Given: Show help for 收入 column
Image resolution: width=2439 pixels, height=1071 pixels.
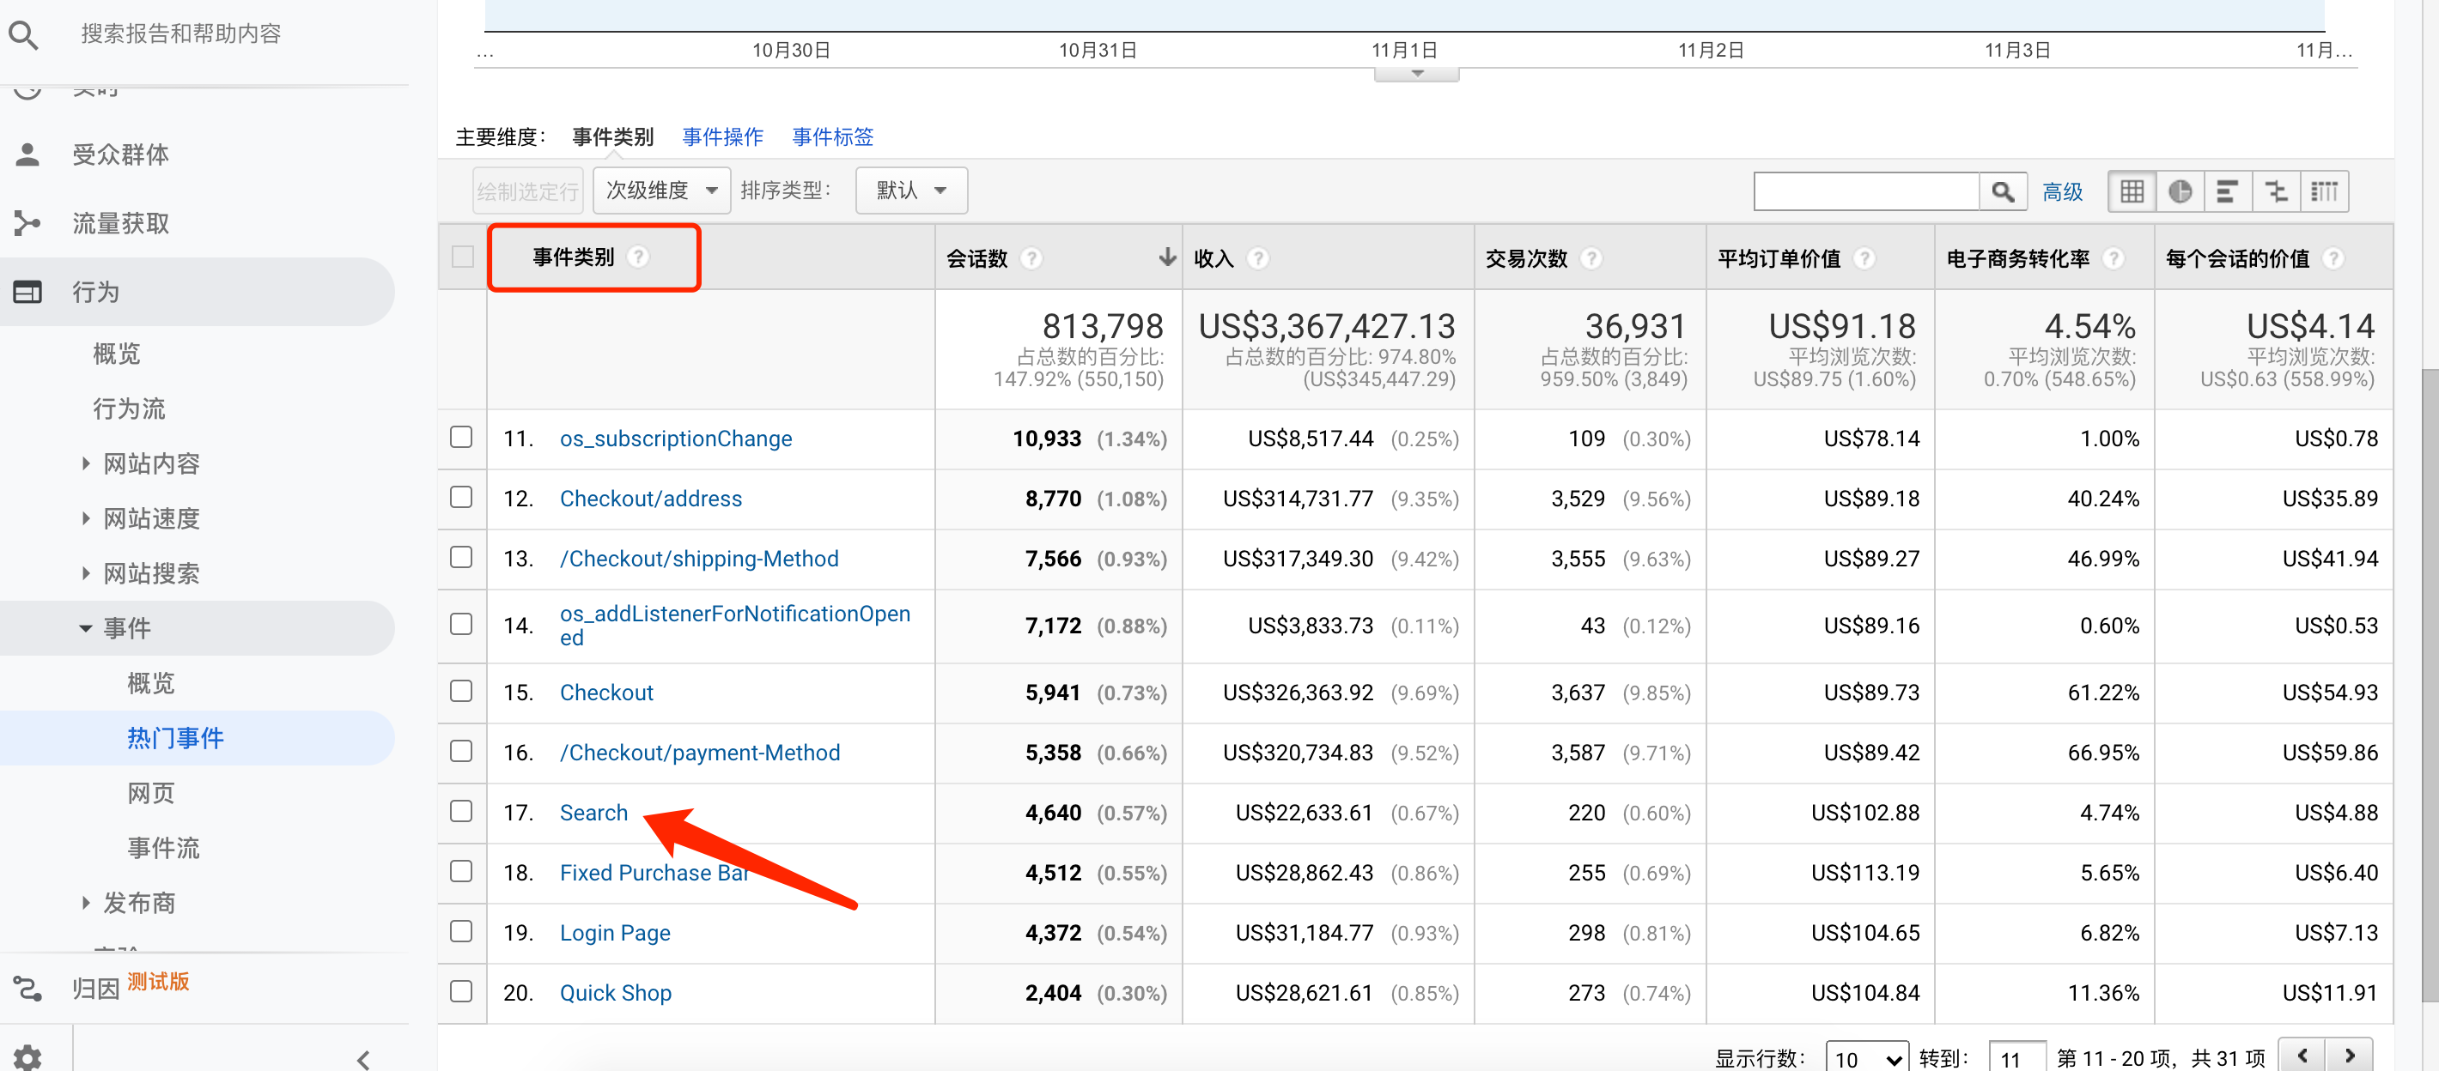Looking at the screenshot, I should (x=1257, y=258).
